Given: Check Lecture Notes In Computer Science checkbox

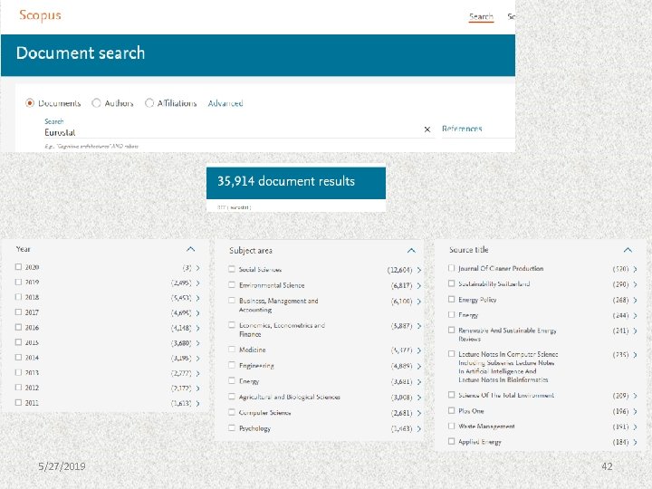Looking at the screenshot, I should click(451, 353).
